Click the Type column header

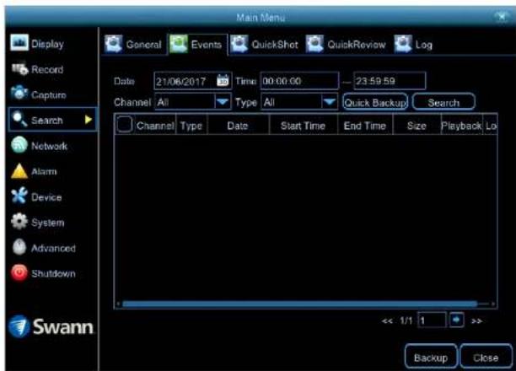point(191,126)
